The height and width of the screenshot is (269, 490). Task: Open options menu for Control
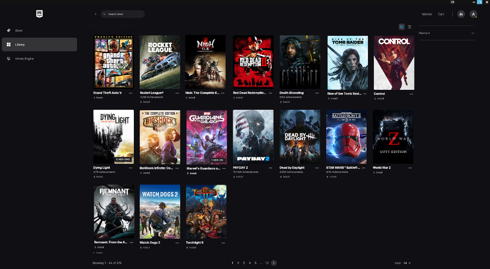pyautogui.click(x=411, y=94)
